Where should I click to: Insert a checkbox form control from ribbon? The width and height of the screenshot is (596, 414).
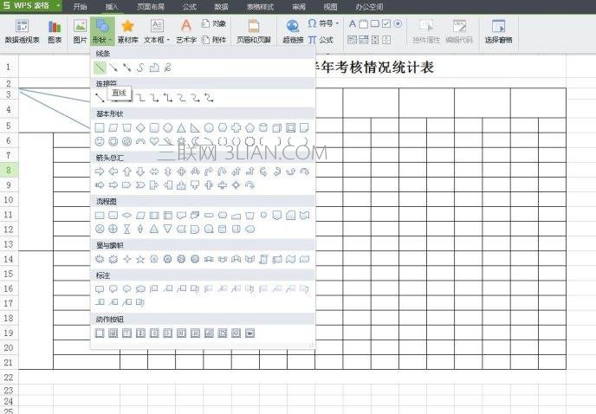pos(386,24)
